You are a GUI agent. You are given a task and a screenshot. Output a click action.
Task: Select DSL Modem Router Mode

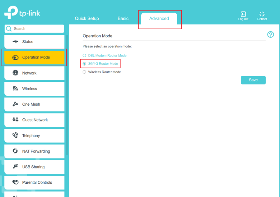(x=84, y=55)
